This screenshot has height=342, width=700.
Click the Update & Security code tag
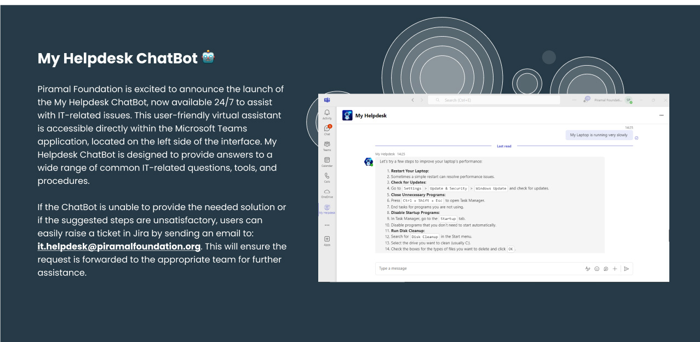point(448,188)
